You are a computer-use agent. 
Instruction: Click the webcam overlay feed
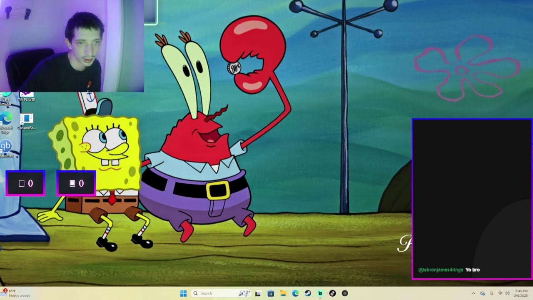tap(72, 46)
